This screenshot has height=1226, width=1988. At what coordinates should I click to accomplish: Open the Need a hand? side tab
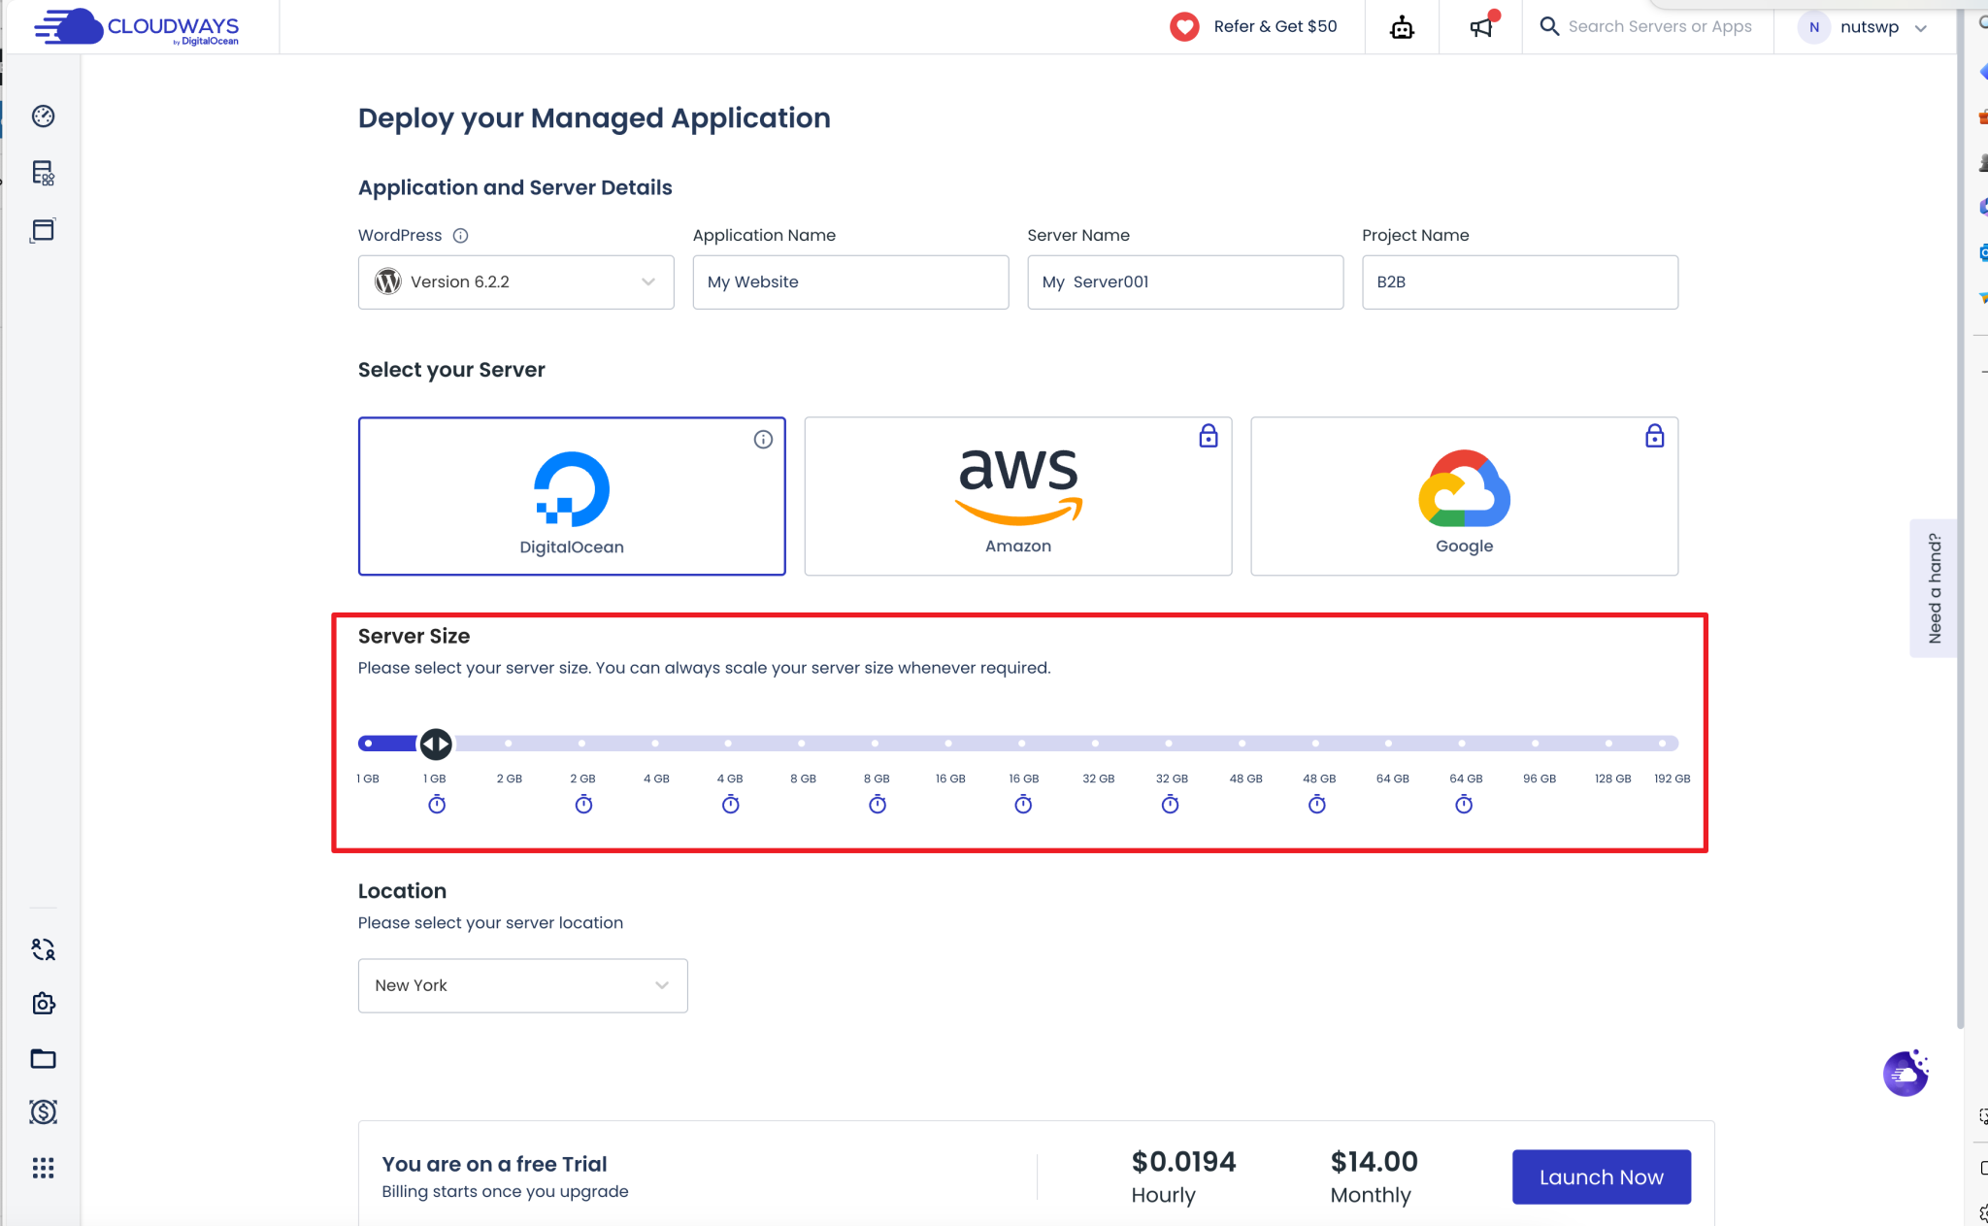pyautogui.click(x=1934, y=588)
